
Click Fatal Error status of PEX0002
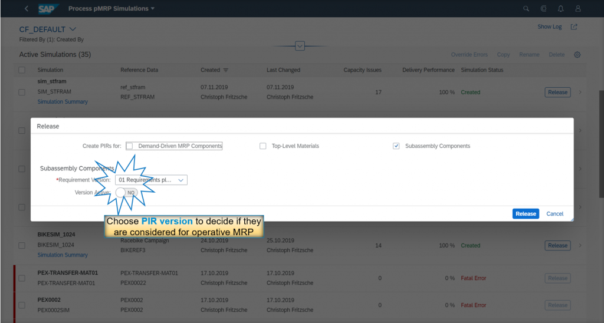pos(474,305)
